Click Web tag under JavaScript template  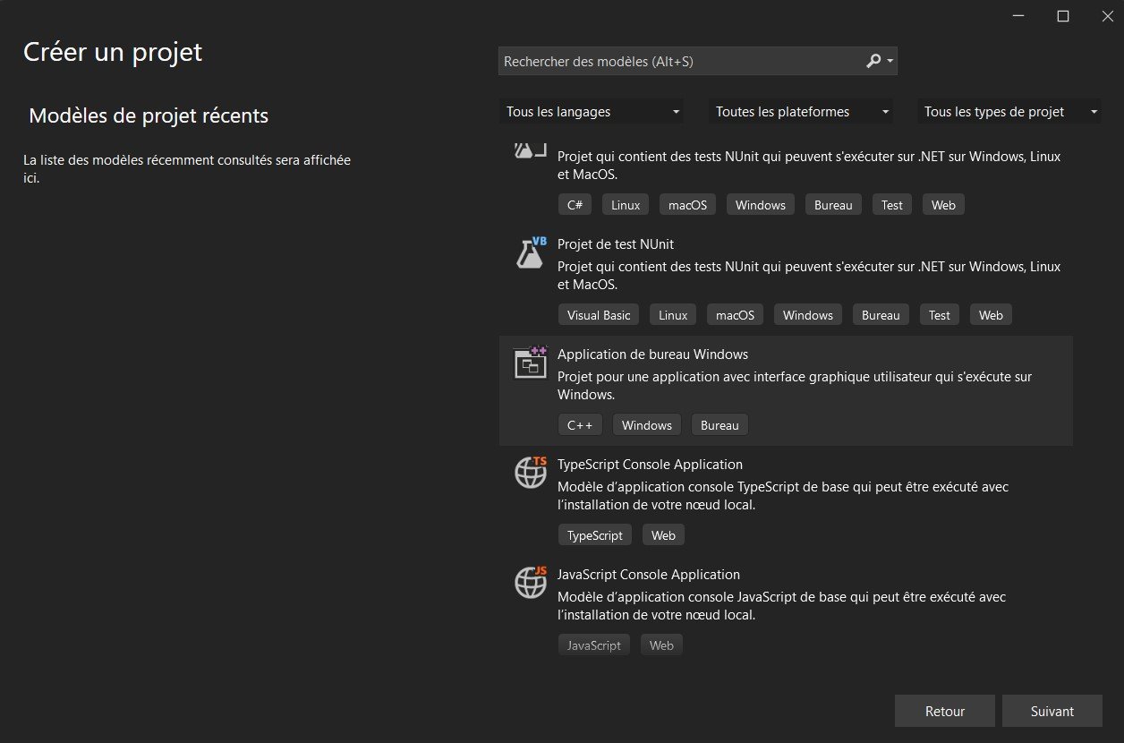(661, 645)
